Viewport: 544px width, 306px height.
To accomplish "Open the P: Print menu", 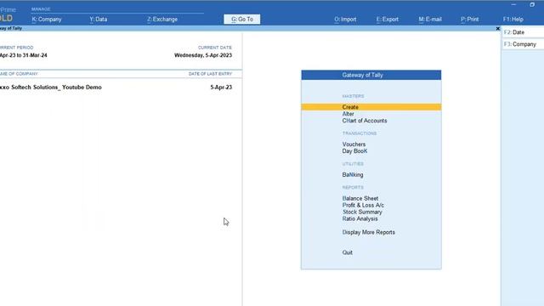I will pyautogui.click(x=469, y=20).
